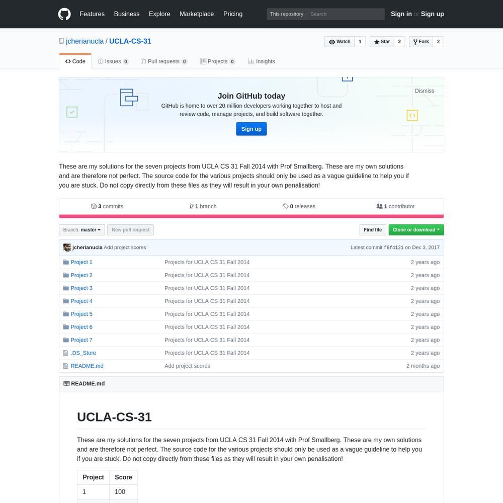Open the 1 contributor link
503x503 pixels.
[395, 206]
